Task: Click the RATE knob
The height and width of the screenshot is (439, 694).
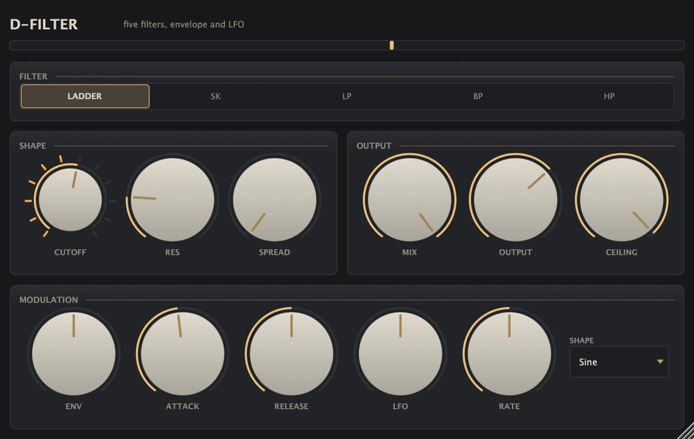Action: pyautogui.click(x=510, y=354)
